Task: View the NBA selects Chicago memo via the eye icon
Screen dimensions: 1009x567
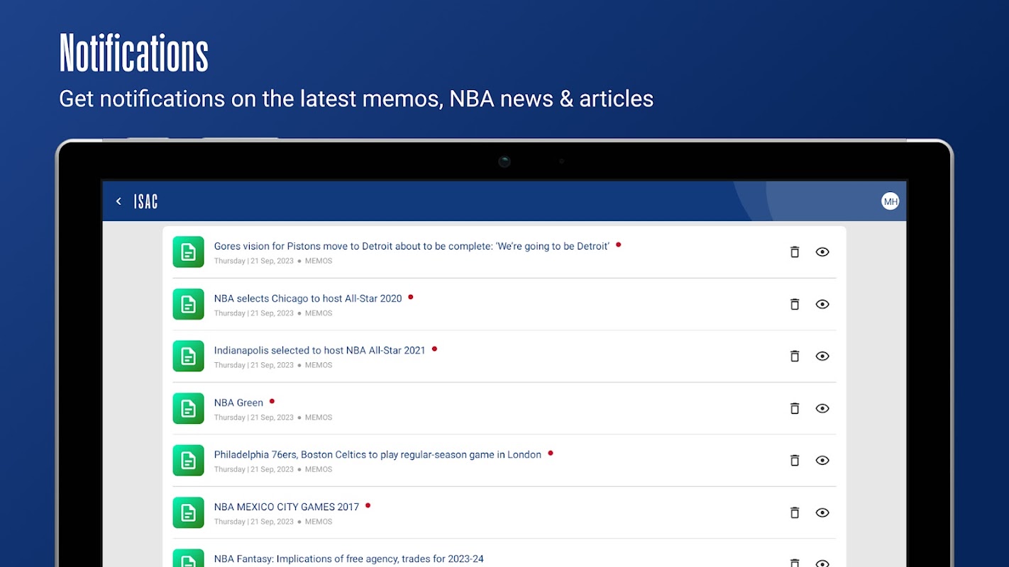Action: point(822,304)
